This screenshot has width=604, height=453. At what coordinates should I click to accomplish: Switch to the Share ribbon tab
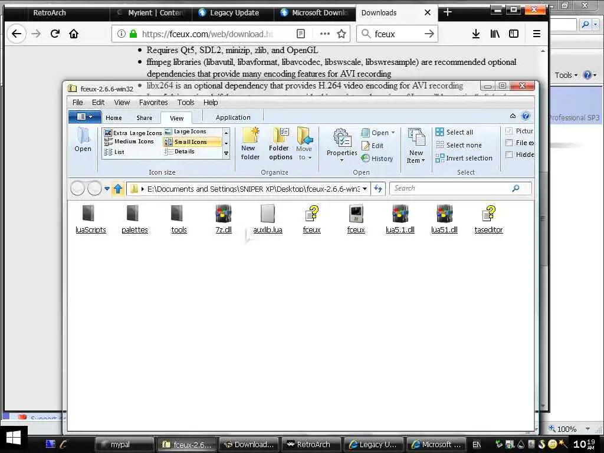click(x=144, y=118)
